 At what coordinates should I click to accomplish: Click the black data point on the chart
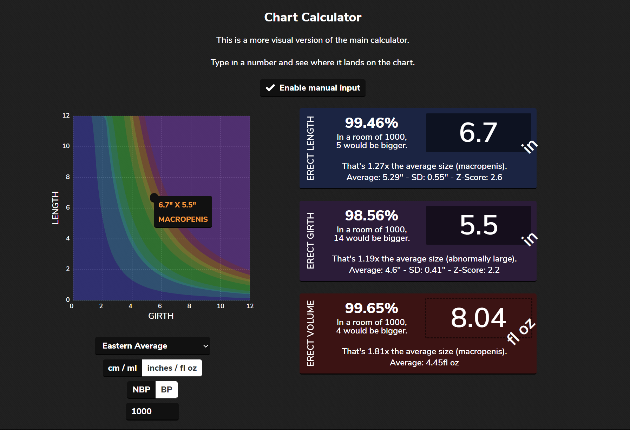[154, 198]
